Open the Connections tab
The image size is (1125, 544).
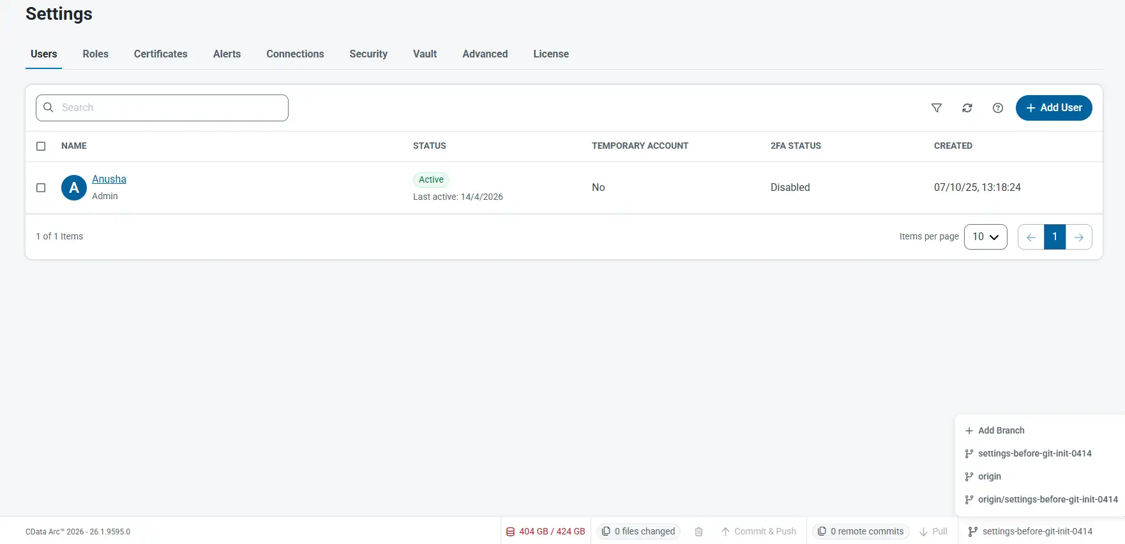pos(295,54)
